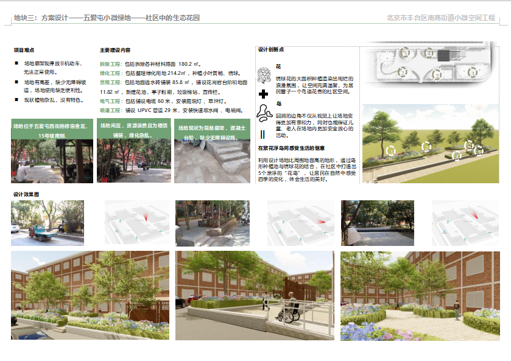Image resolution: width=511 pixels, height=361 pixels.
Task: Click the island-shaped outline icon
Action: 264,111
